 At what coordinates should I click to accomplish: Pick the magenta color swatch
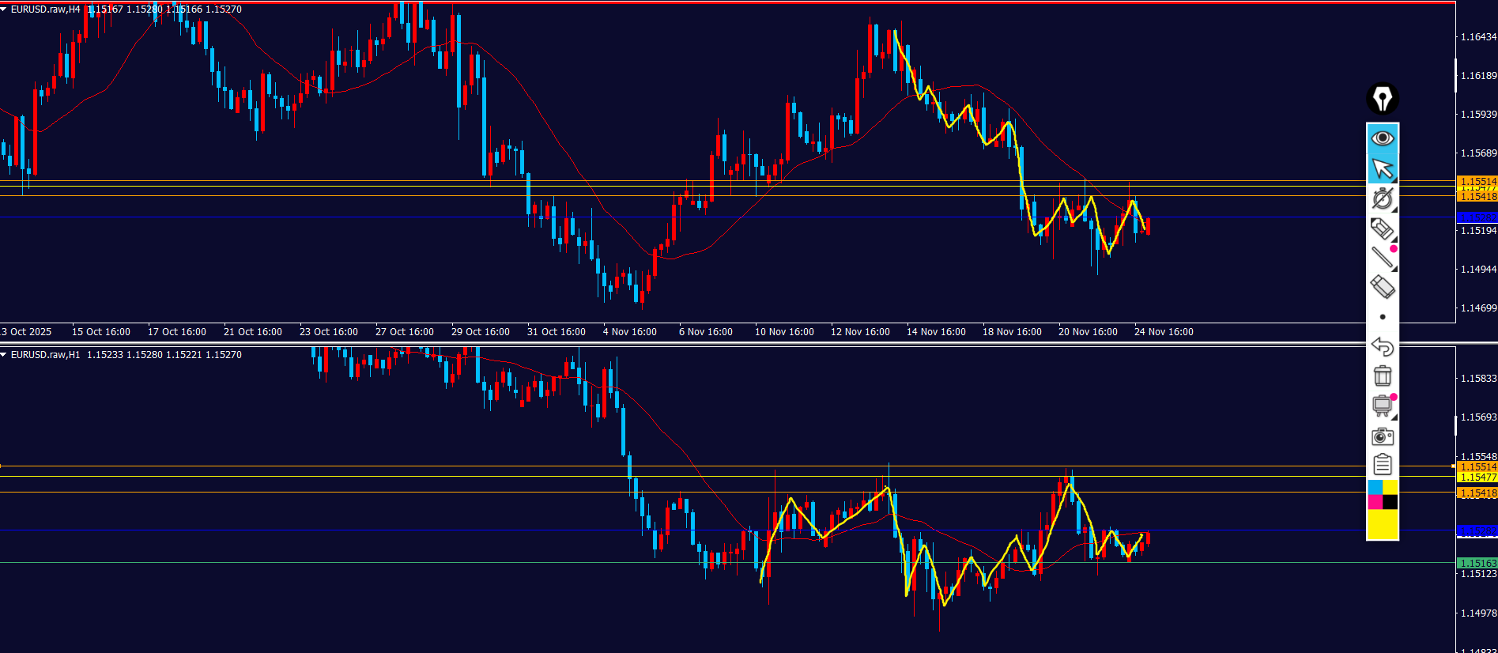coord(1375,502)
